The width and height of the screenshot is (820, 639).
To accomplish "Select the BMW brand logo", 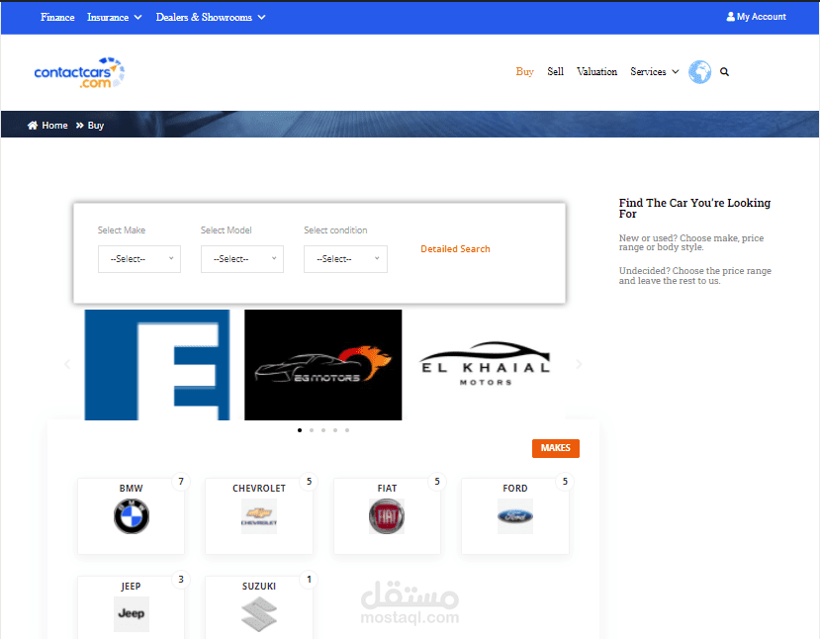I will (x=130, y=516).
